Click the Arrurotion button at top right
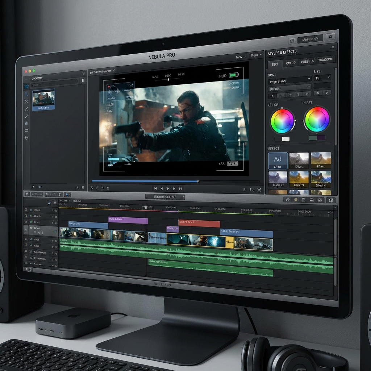The image size is (371, 371). (310, 39)
